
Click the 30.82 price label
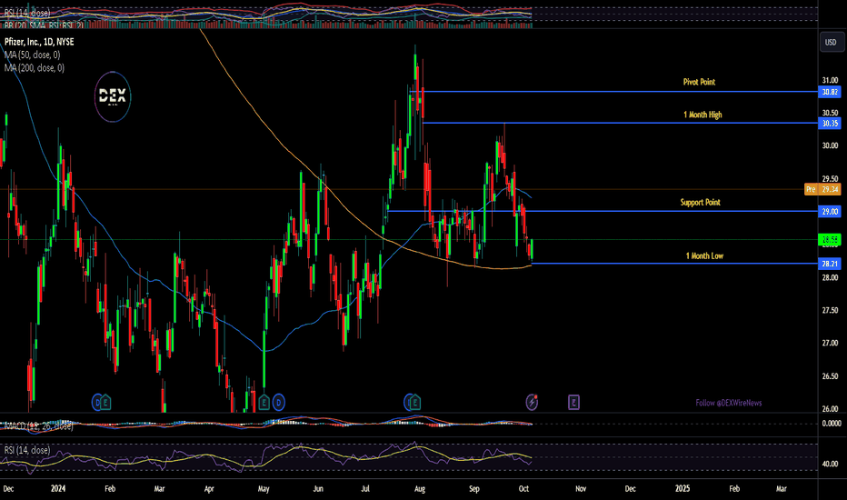(x=830, y=92)
